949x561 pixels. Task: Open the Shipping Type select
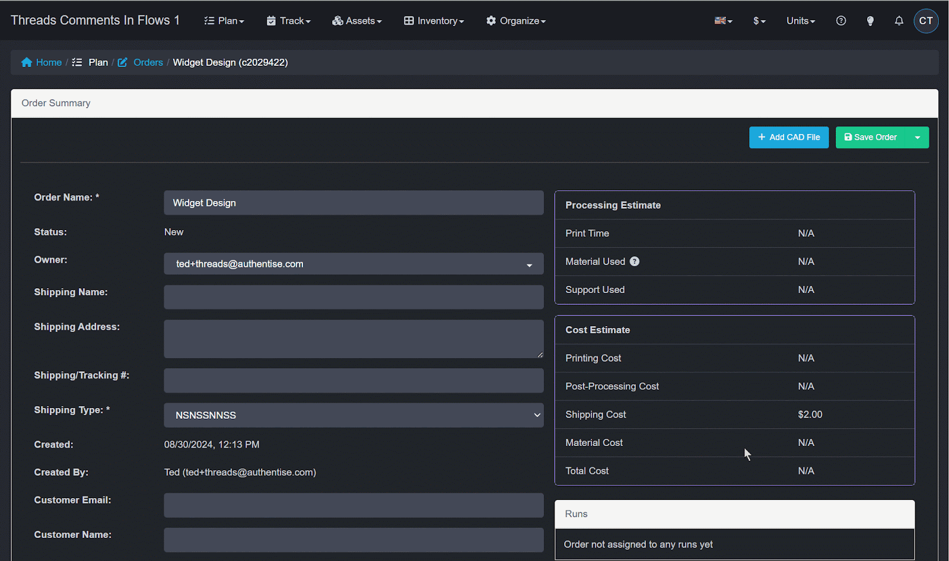(x=354, y=415)
